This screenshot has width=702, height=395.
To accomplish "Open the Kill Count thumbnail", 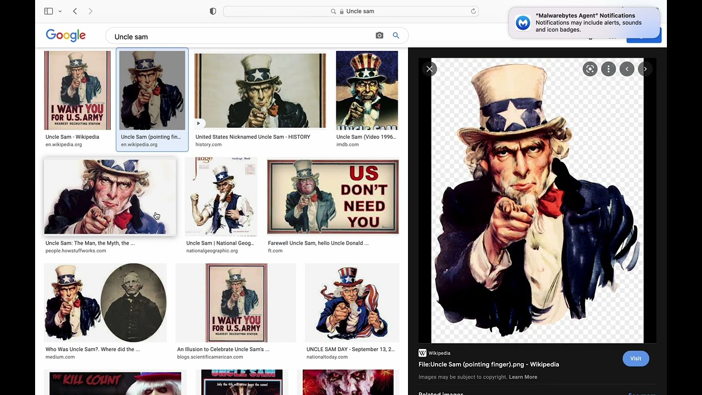I will pyautogui.click(x=115, y=383).
